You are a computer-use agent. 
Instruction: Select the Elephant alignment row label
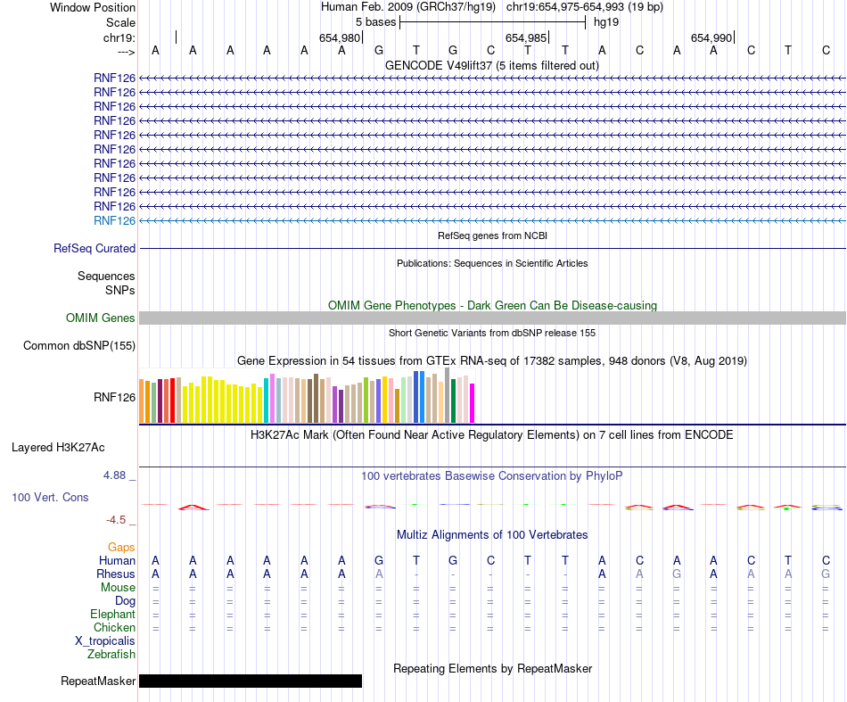112,615
